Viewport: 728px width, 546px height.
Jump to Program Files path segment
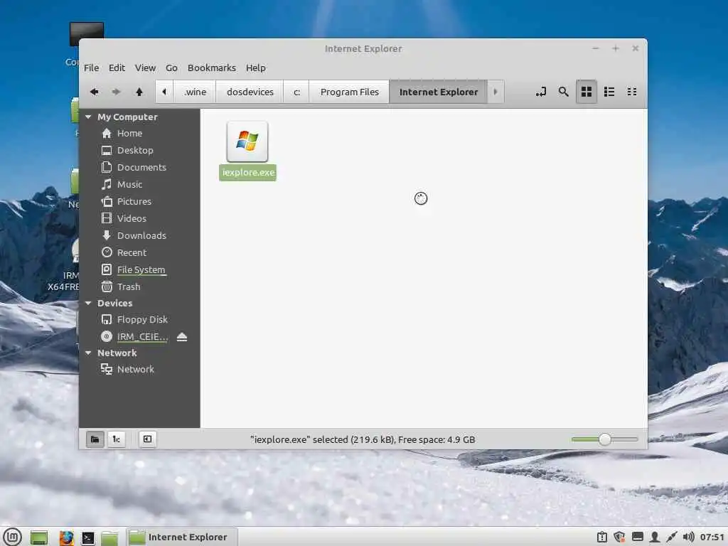click(350, 92)
